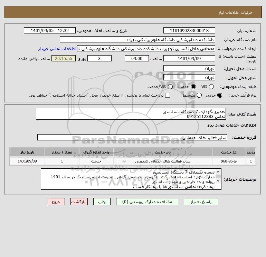Click the واحد اندازه گیری column header

(x=96, y=152)
